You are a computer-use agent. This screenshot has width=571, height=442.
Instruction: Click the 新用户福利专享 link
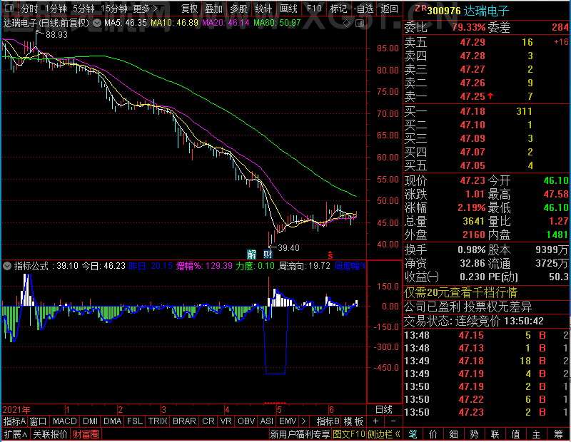(x=300, y=434)
